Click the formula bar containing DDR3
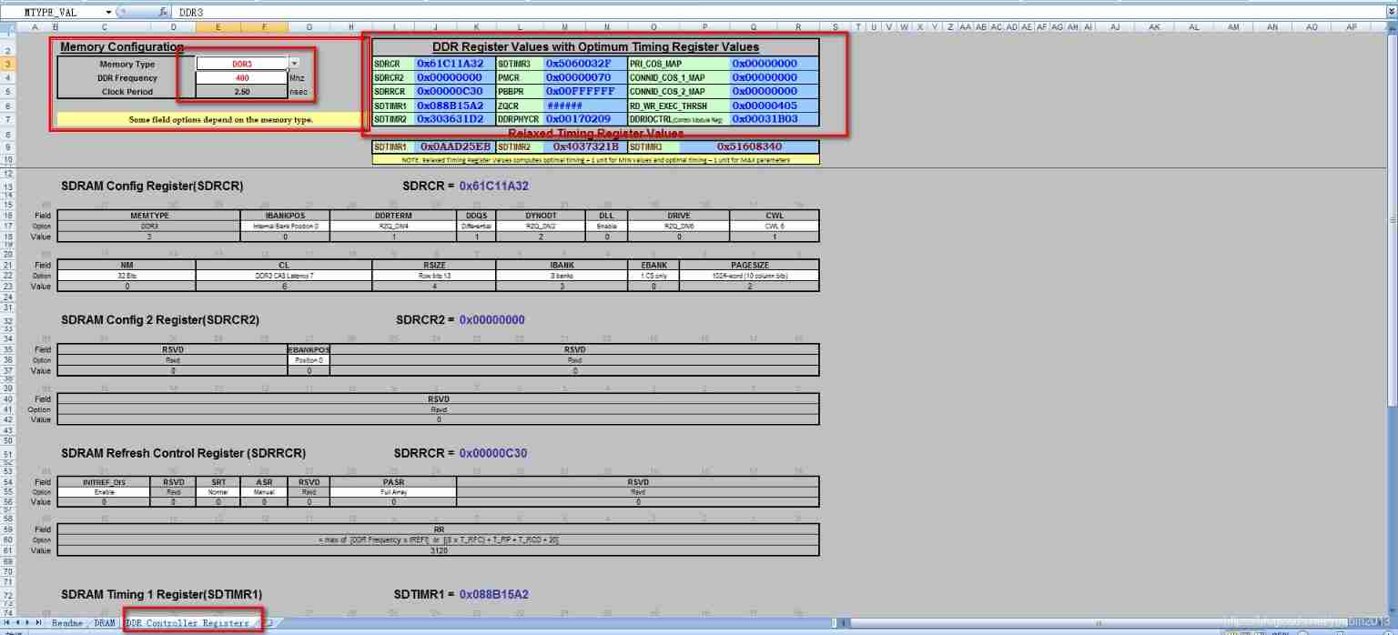Screen dimensions: 1398x635 tap(728, 12)
